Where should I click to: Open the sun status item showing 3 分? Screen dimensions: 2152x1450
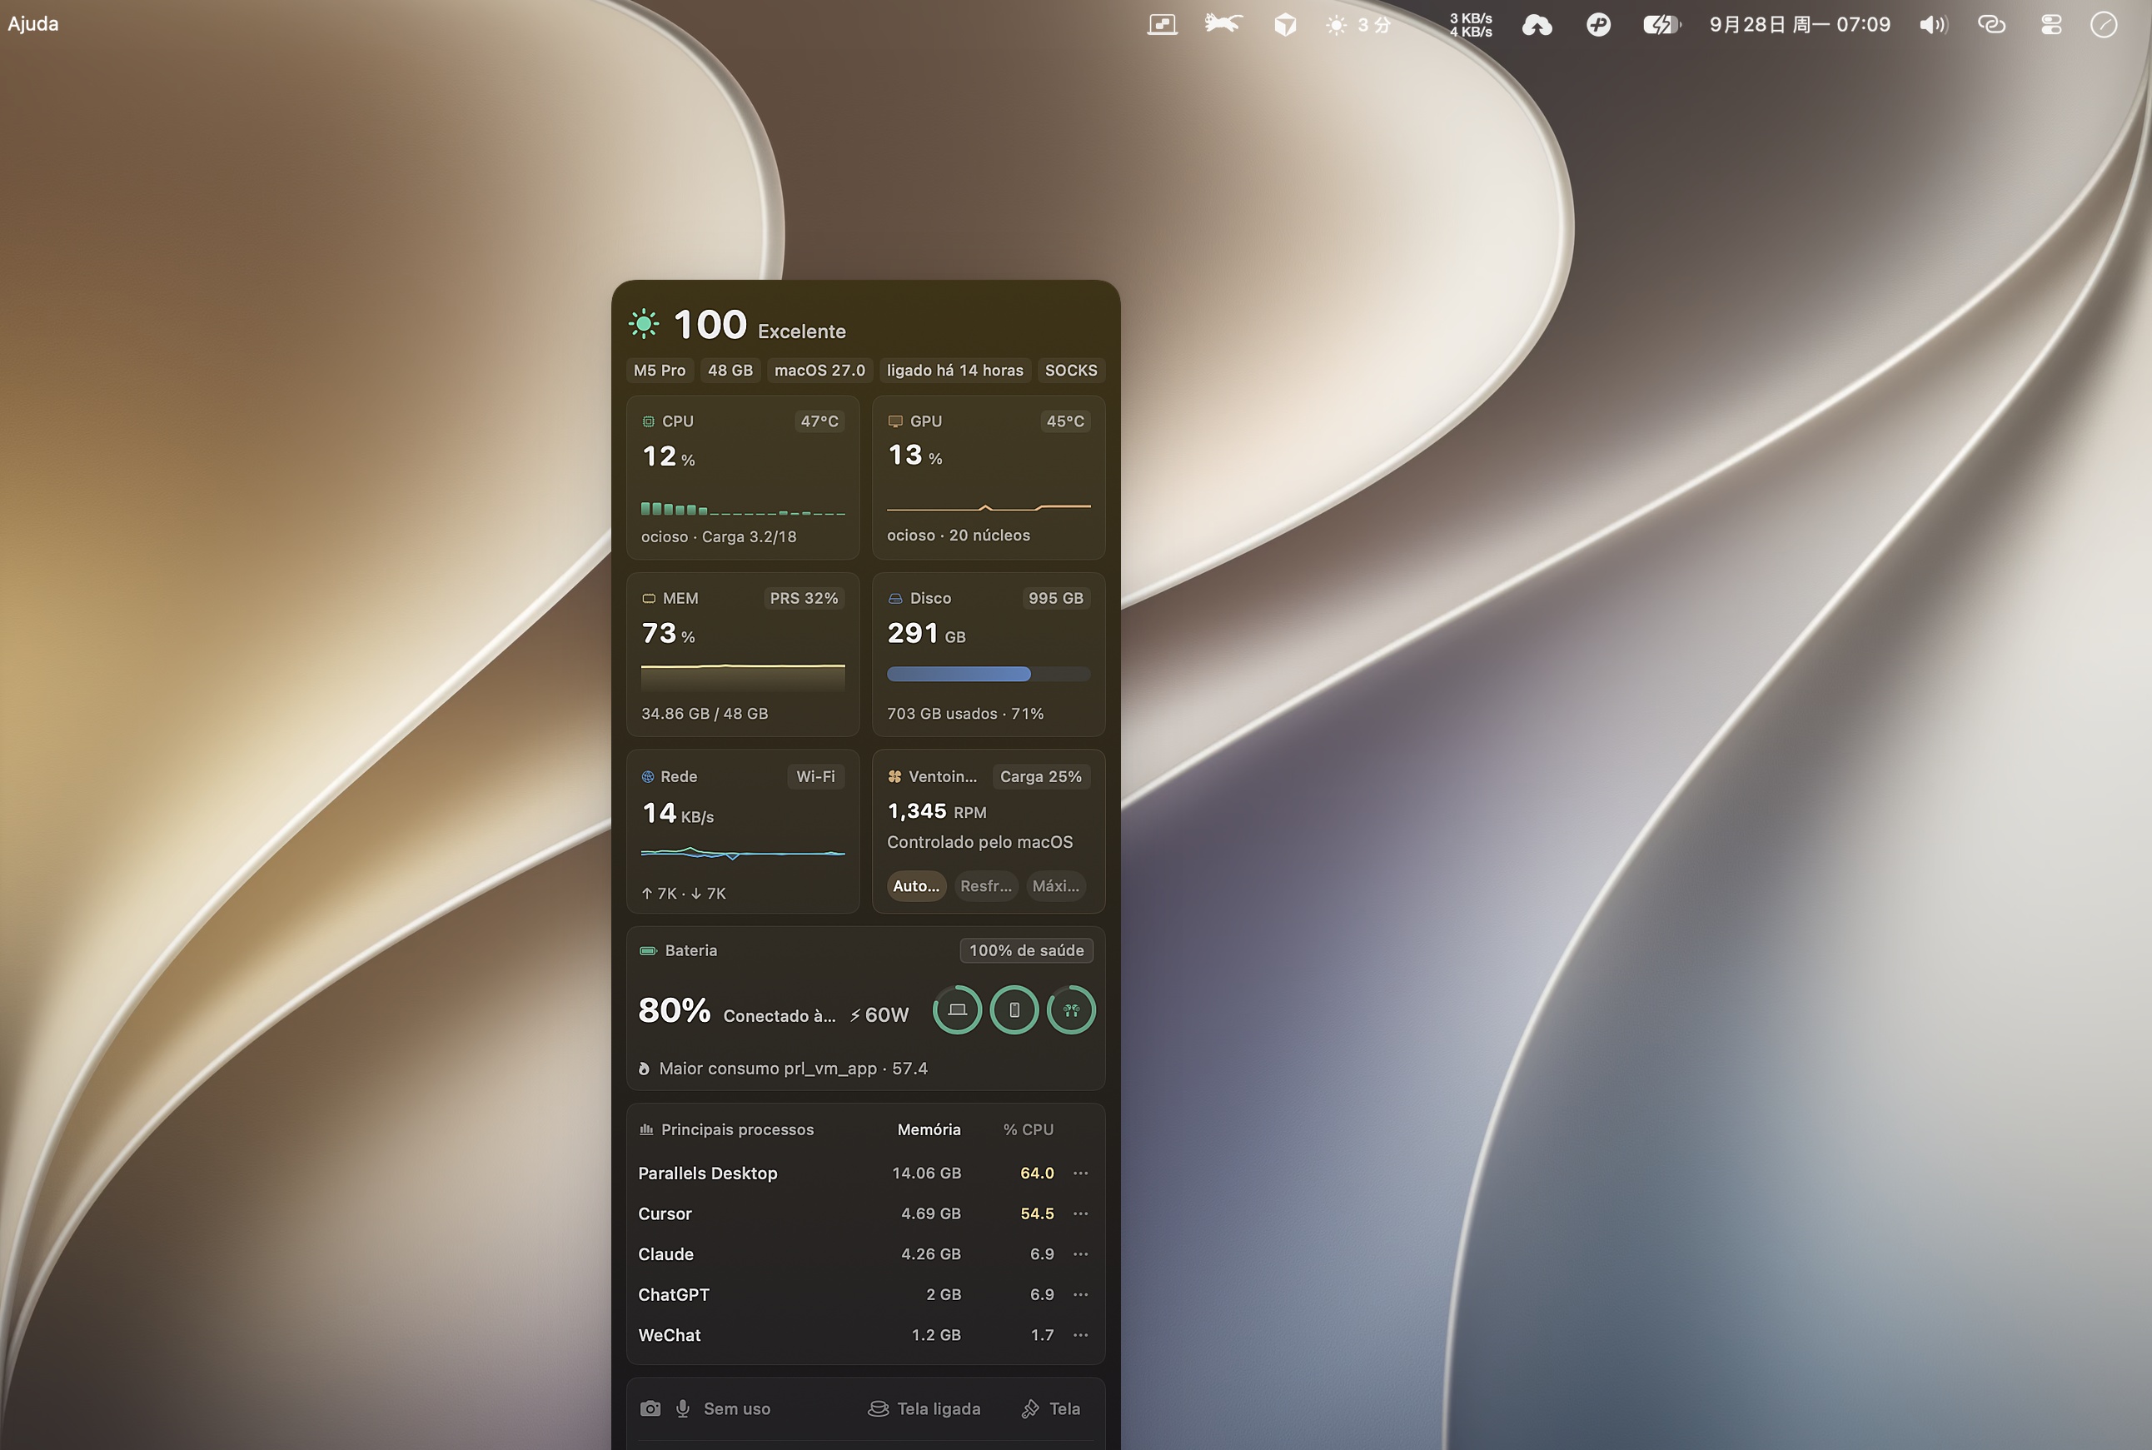pos(1357,25)
